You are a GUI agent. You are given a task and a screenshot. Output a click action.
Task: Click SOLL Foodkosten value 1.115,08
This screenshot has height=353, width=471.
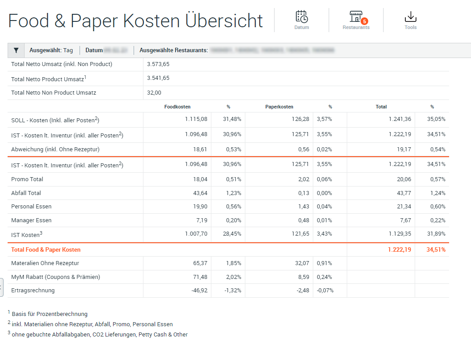point(196,119)
